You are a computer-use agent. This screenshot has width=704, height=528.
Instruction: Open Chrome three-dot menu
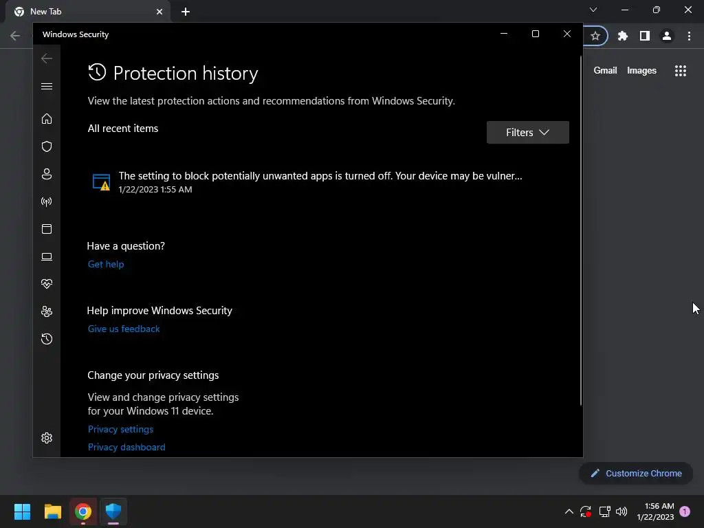pos(689,36)
